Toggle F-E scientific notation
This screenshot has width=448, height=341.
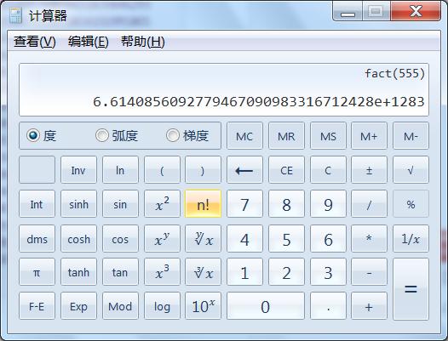[37, 306]
